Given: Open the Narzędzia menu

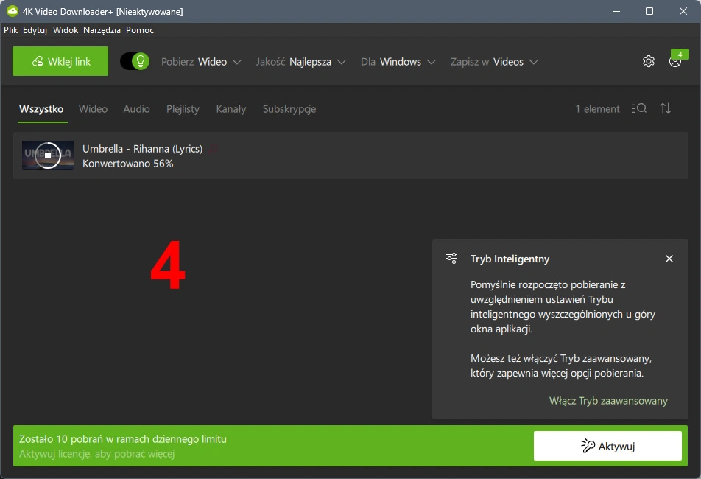Looking at the screenshot, I should (x=102, y=30).
